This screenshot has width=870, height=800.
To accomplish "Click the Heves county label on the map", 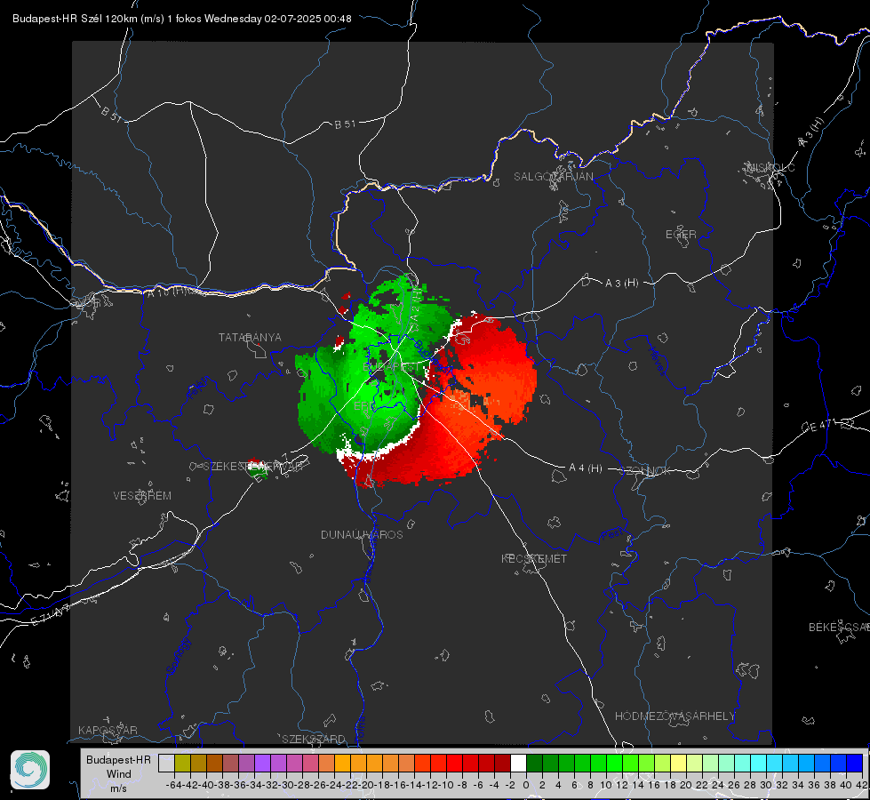I will click(x=657, y=361).
